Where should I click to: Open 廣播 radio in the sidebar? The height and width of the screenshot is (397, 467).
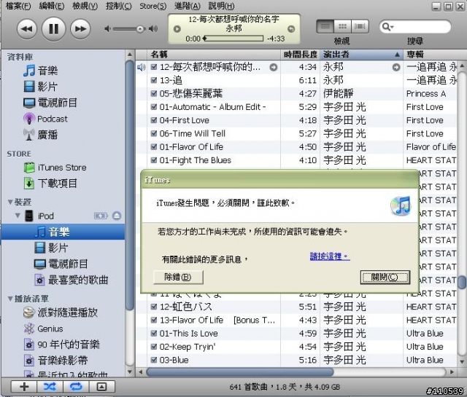pyautogui.click(x=47, y=135)
